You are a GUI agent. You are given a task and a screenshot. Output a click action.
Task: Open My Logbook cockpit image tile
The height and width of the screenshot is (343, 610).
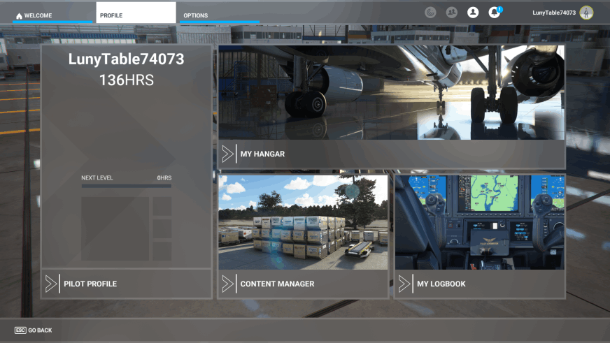pos(480,222)
